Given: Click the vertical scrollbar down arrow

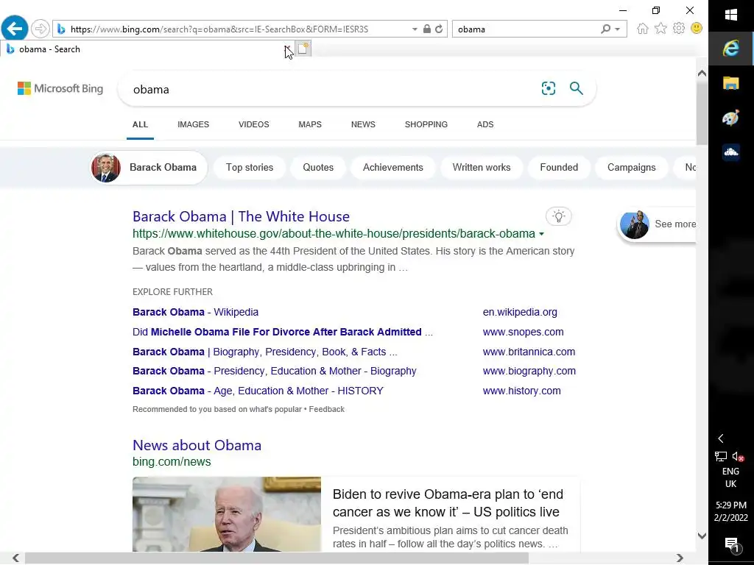Looking at the screenshot, I should 702,536.
